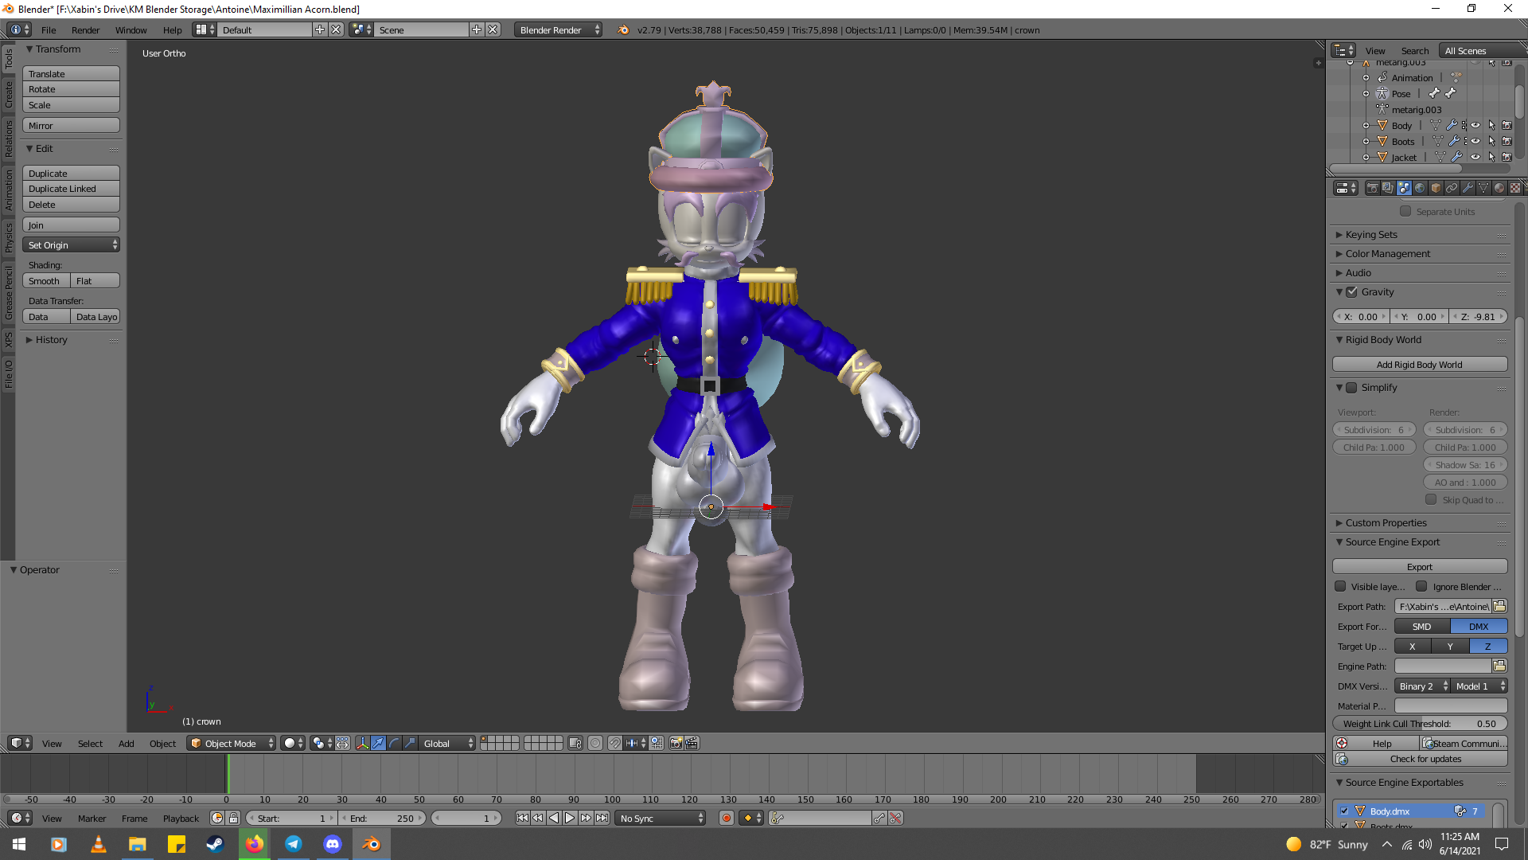
Task: Open Blender from the Windows taskbar
Action: tap(371, 844)
